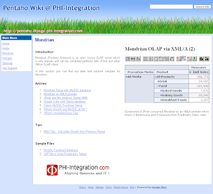This screenshot has width=213, height=194.
Task: Open the OLAP navigator cube icon
Action: tap(128, 58)
